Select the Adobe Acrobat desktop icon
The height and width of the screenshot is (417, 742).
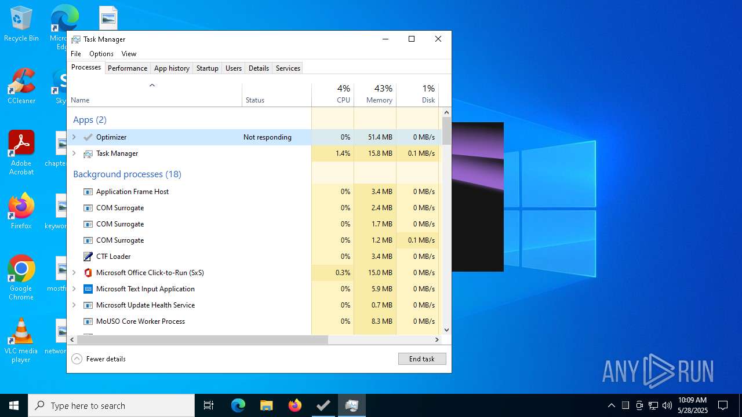point(21,153)
